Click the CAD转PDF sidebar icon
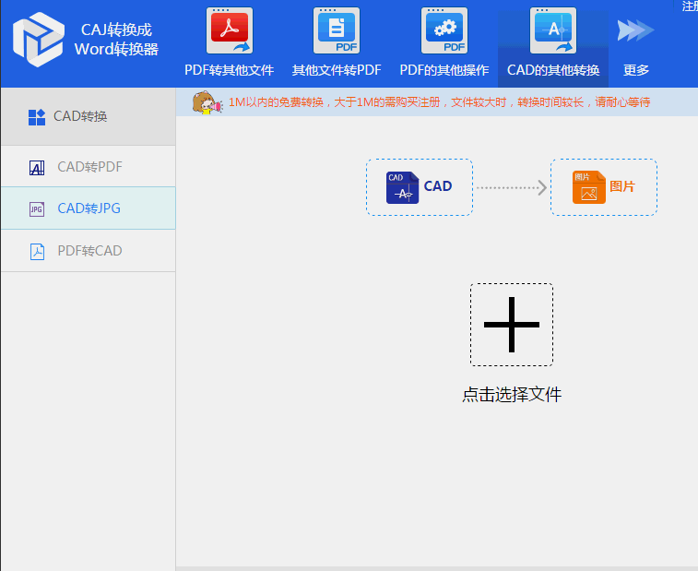This screenshot has height=571, width=698. (x=37, y=168)
